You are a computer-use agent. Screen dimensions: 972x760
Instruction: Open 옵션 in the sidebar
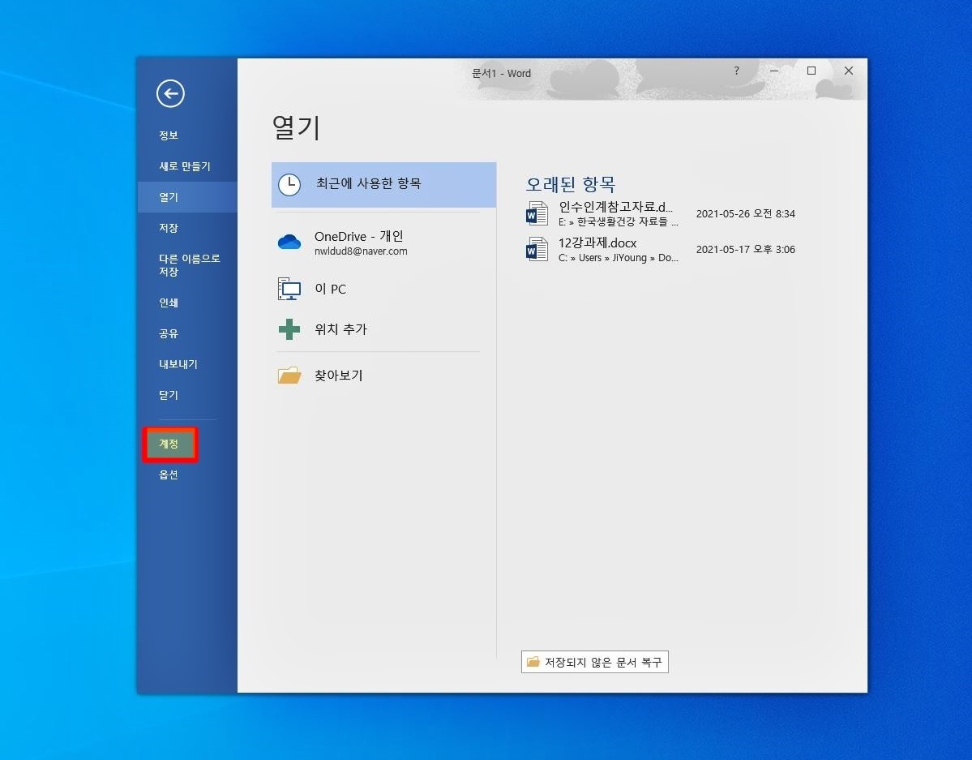click(x=187, y=474)
